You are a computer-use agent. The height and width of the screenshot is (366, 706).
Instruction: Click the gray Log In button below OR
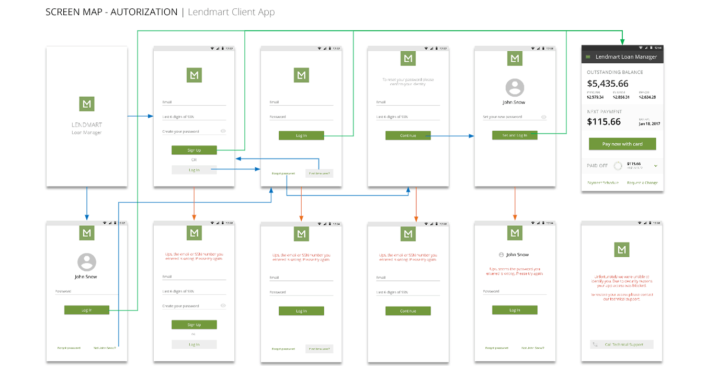(x=194, y=170)
